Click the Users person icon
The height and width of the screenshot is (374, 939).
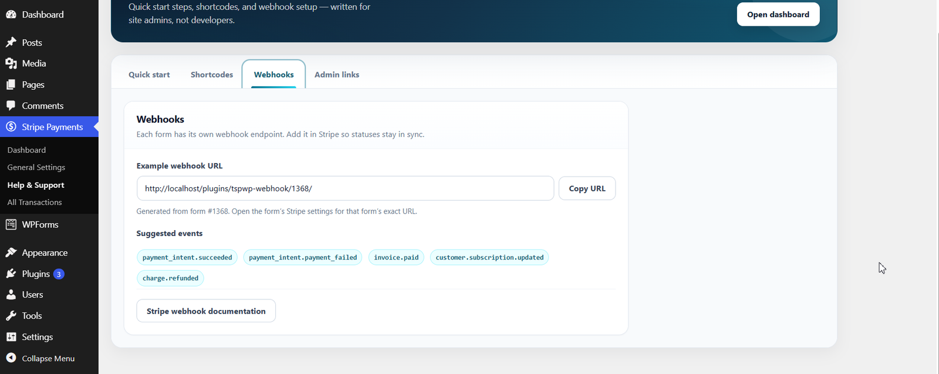(11, 295)
